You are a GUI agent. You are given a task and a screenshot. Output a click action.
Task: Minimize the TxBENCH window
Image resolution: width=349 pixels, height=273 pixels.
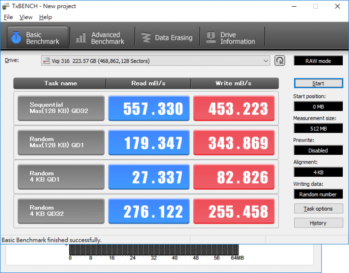click(x=294, y=6)
